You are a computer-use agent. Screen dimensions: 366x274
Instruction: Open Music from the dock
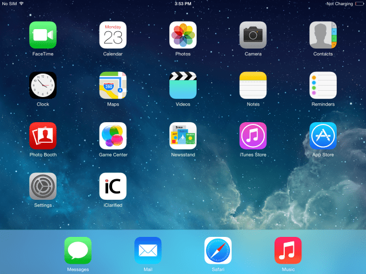[288, 251]
